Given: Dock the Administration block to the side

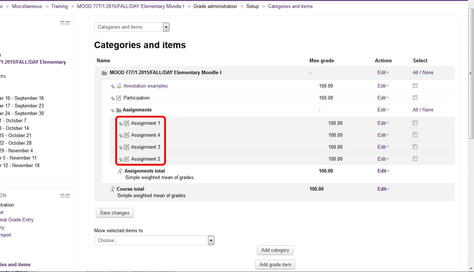Looking at the screenshot, I should 67,196.
